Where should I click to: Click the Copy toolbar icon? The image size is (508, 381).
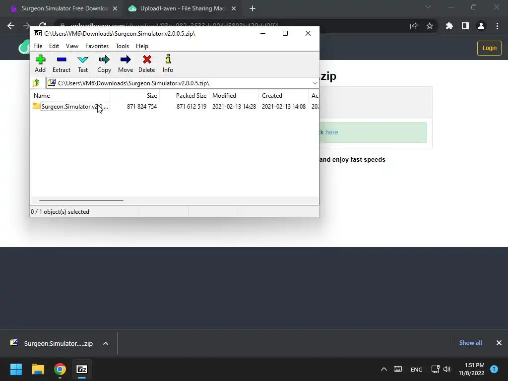click(104, 64)
